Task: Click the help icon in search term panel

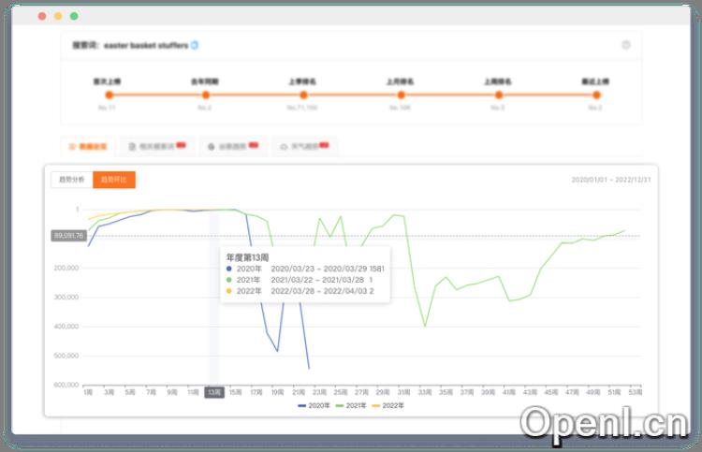Action: pyautogui.click(x=625, y=45)
